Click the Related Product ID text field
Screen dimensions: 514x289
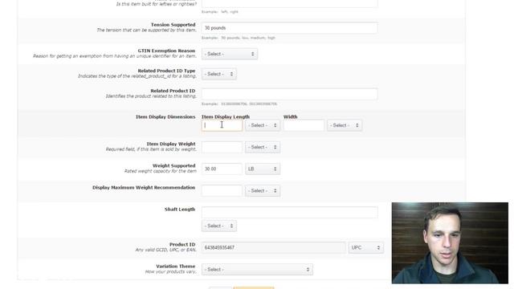coord(289,94)
